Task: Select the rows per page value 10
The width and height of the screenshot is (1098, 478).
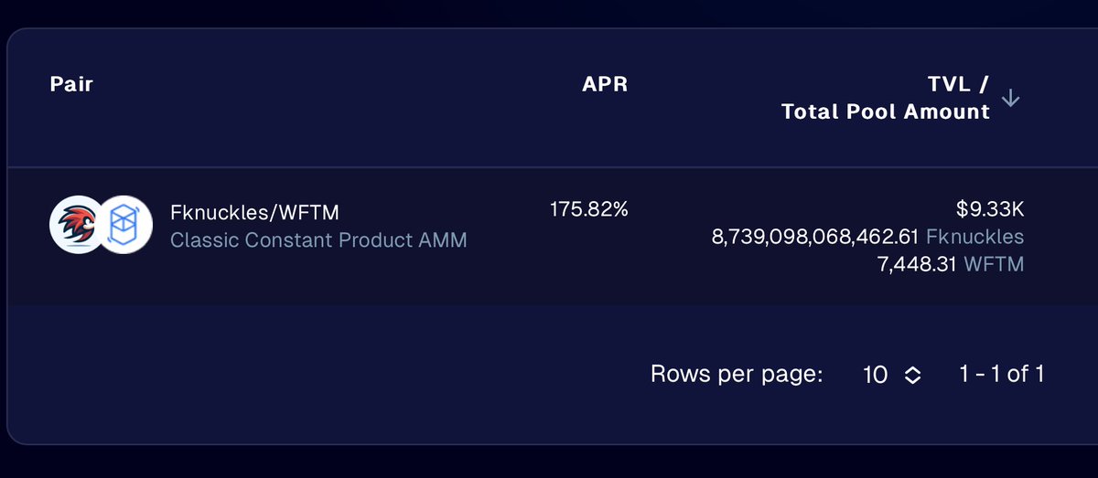Action: pos(876,374)
